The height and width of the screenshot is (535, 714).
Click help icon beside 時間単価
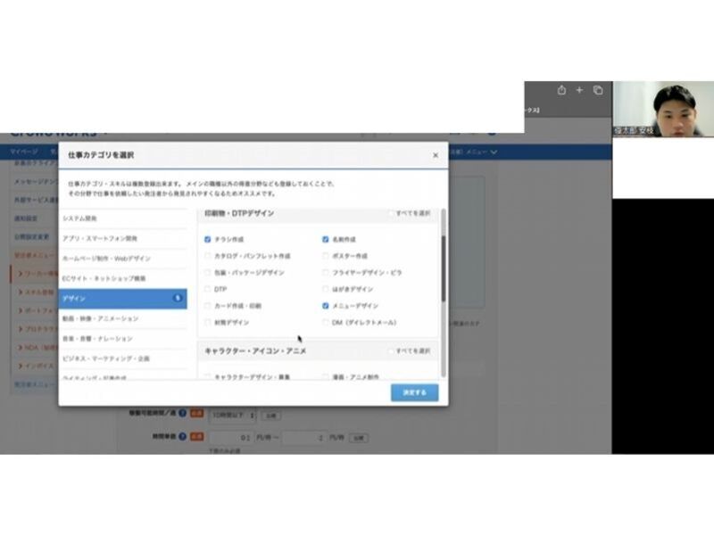pyautogui.click(x=182, y=437)
